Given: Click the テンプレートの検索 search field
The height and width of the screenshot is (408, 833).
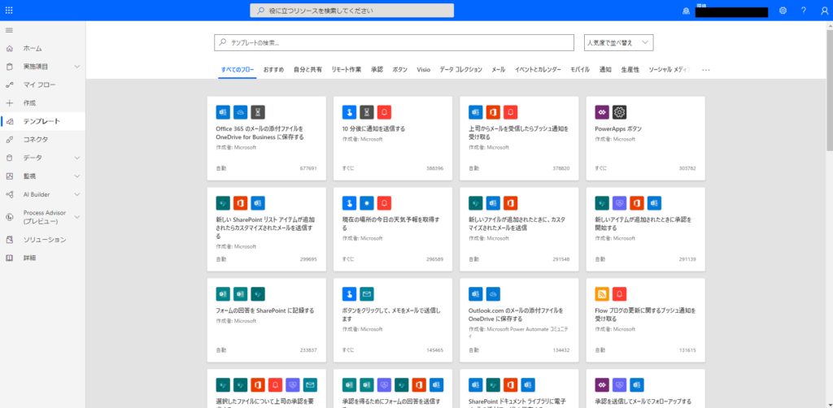Looking at the screenshot, I should [395, 42].
